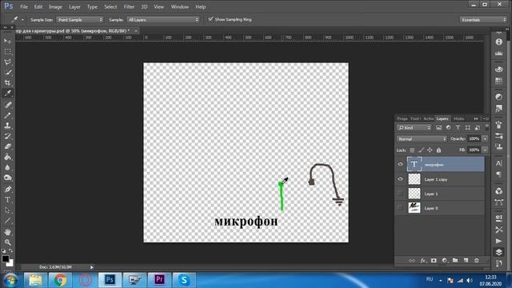Viewport: 512px width, 288px height.
Task: Open the Sample Size dropdown
Action: coord(80,20)
